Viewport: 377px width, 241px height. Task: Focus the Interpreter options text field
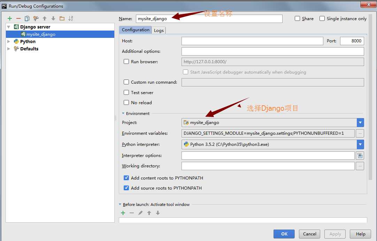[x=268, y=156]
